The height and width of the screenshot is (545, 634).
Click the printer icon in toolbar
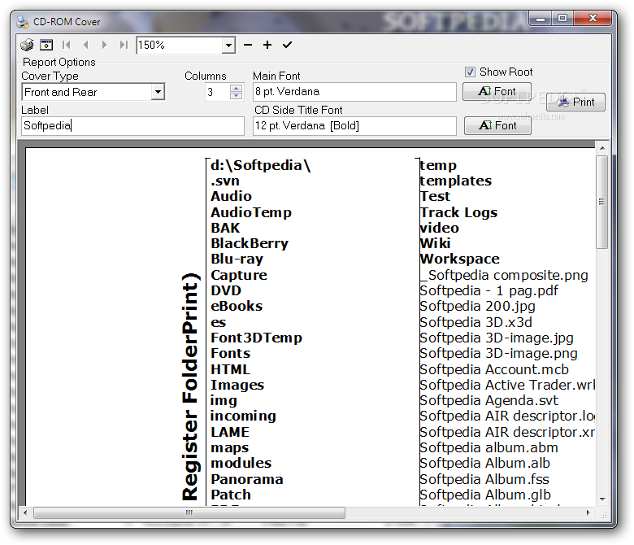pos(27,45)
